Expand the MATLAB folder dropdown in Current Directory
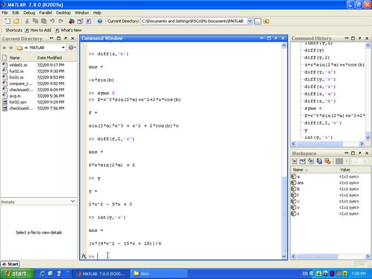Viewport: 372px width, 279px height. point(63,48)
